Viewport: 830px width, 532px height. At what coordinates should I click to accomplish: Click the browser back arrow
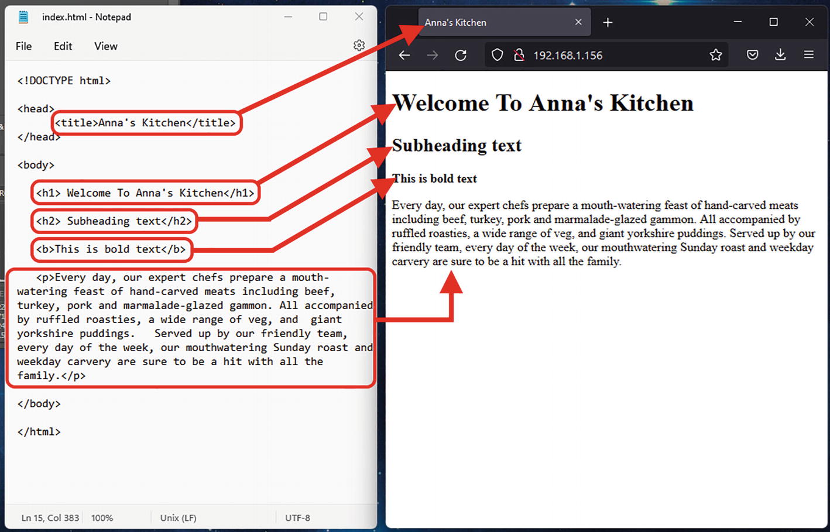[x=404, y=55]
